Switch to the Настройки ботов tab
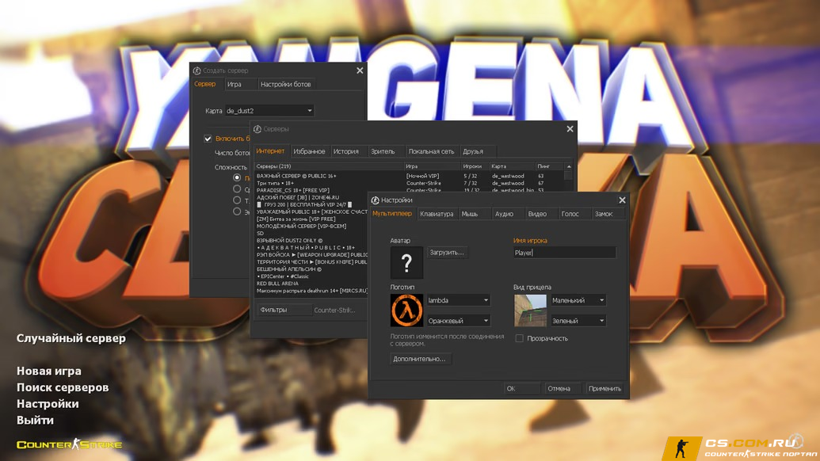Image resolution: width=820 pixels, height=461 pixels. click(285, 84)
